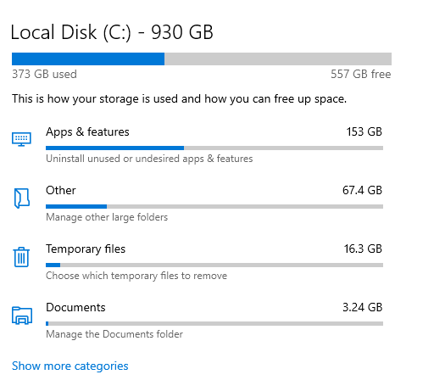The width and height of the screenshot is (434, 380).
Task: Click 'Uninstall unused or undesired apps & features'
Action: coord(149,159)
